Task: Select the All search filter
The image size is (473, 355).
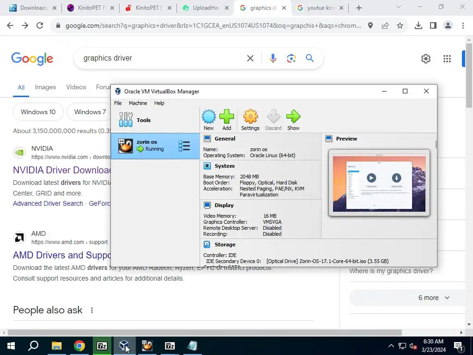Action: click(21, 87)
